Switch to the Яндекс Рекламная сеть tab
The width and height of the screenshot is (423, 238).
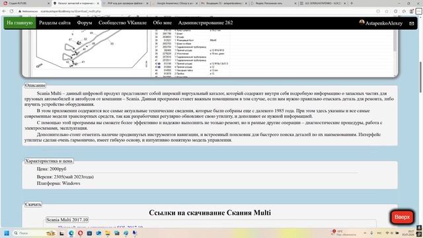(273, 3)
